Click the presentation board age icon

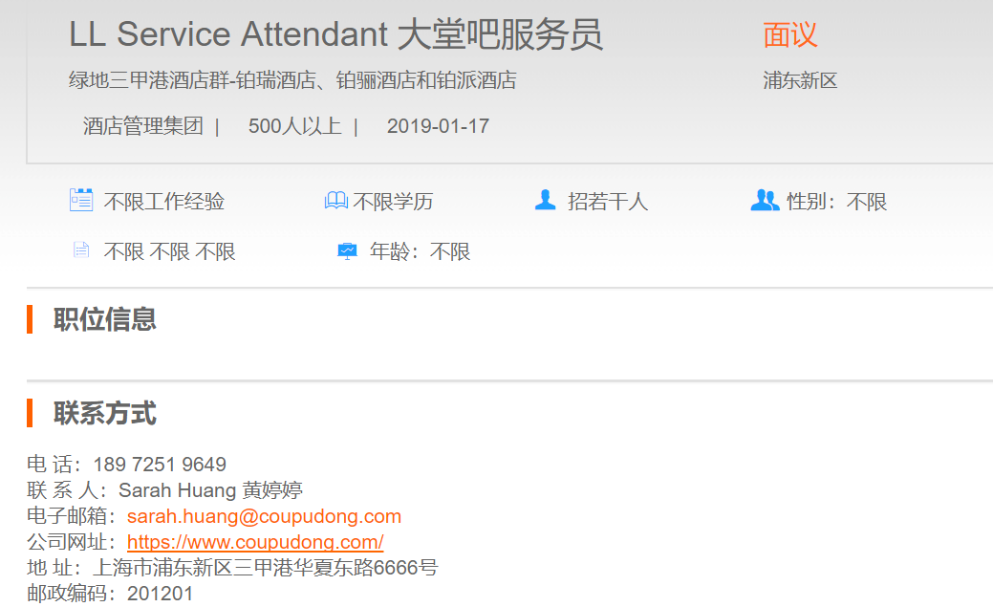(347, 251)
